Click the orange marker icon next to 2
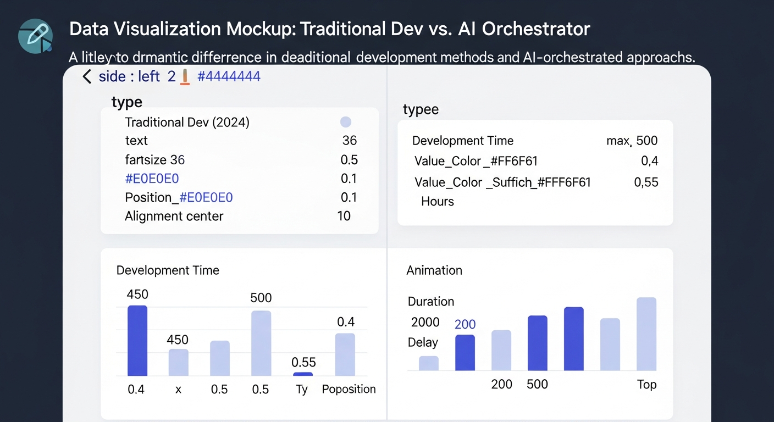Screen dimensions: 774x422 click(x=185, y=76)
